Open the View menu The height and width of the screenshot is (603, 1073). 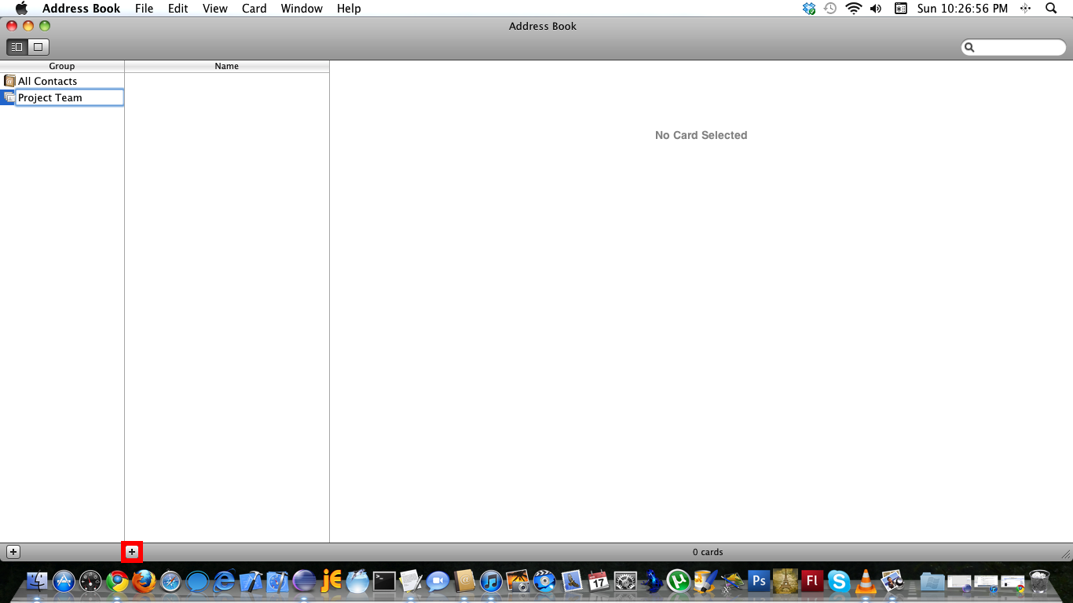coord(214,9)
